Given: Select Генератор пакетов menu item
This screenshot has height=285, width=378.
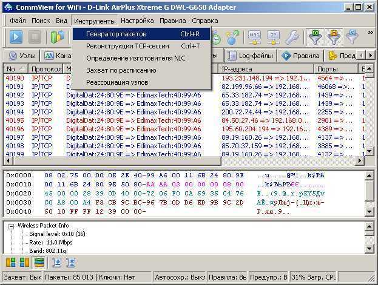Looking at the screenshot, I should [x=141, y=34].
